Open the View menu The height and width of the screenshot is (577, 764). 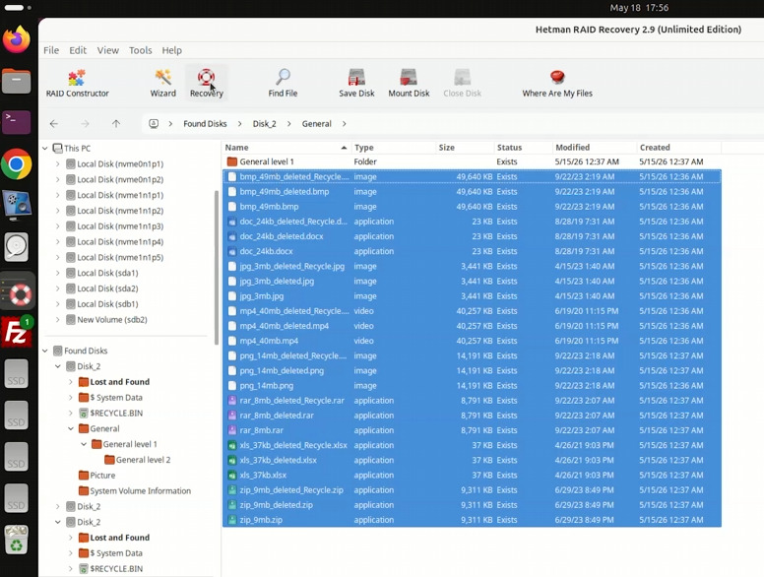pos(107,50)
